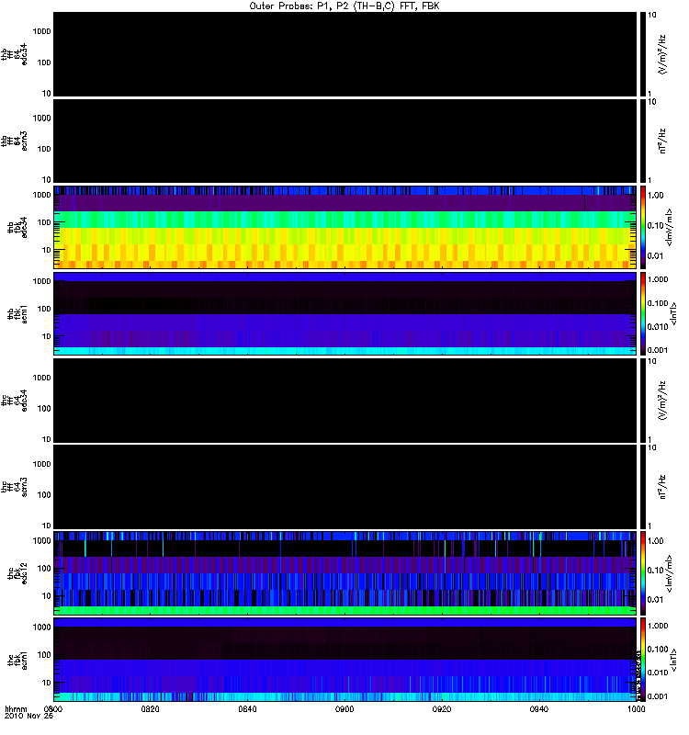Click the 'nT²/Hz' unit label of the thb scm3 panel
This screenshot has height=735, width=689.
pyautogui.click(x=662, y=141)
